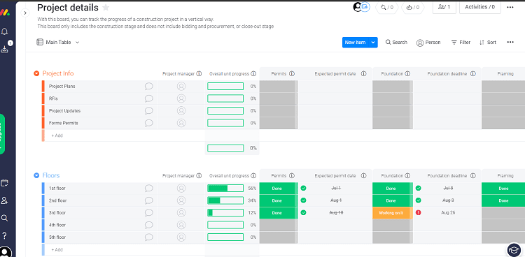Click the board owner avatar at top

coord(357,7)
